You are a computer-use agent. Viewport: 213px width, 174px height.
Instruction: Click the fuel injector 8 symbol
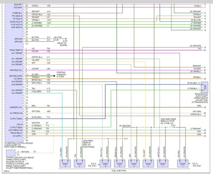click(105, 164)
